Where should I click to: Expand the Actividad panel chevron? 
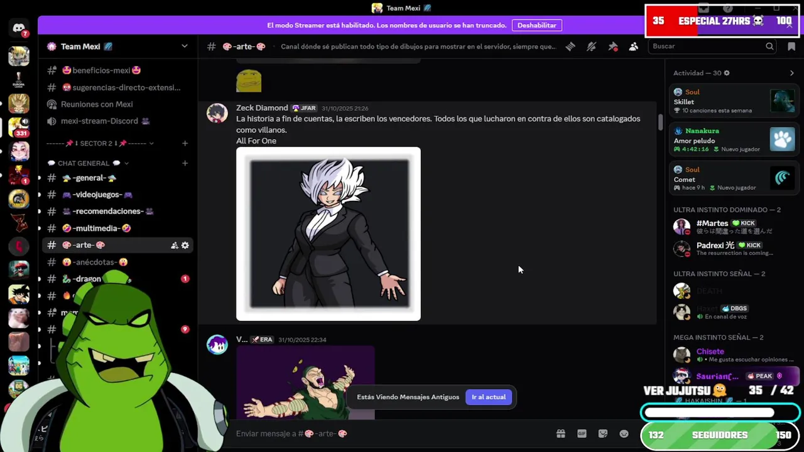click(x=791, y=73)
